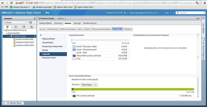This screenshot has width=207, height=107.
Task: Click the browser forward arrow
Action: pyautogui.click(x=7, y=3)
